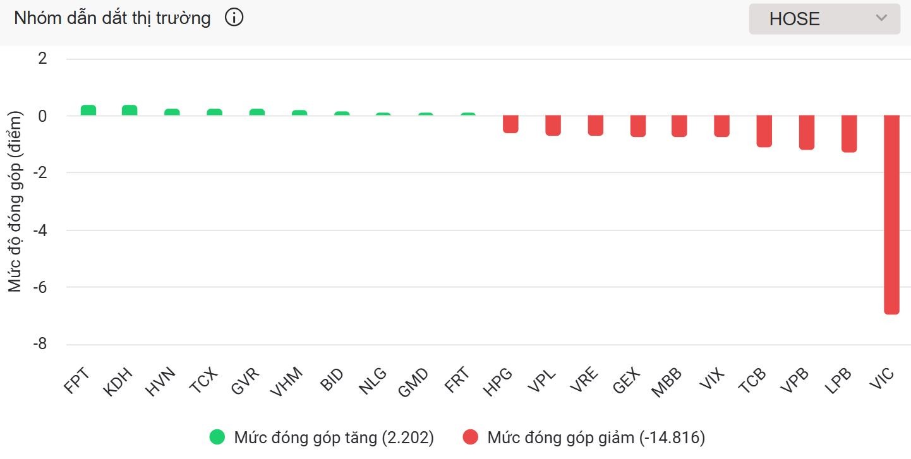Select the LPB red bar

[849, 134]
